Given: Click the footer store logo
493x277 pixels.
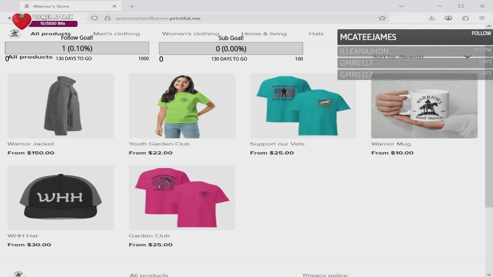Looking at the screenshot, I should 18,274.
